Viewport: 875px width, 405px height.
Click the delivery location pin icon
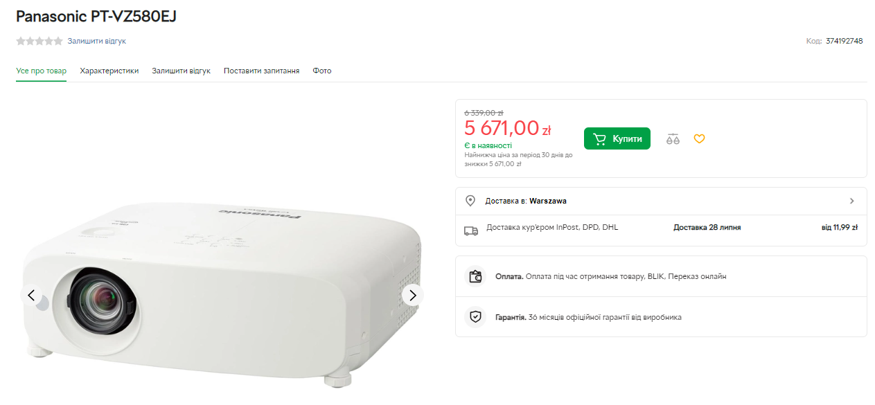pyautogui.click(x=470, y=201)
